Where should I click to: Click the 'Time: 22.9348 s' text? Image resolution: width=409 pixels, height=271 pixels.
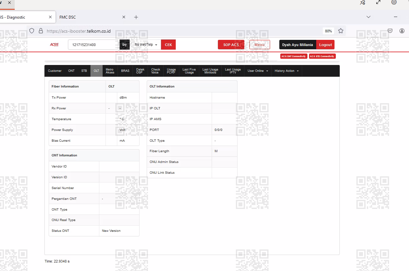(57, 262)
